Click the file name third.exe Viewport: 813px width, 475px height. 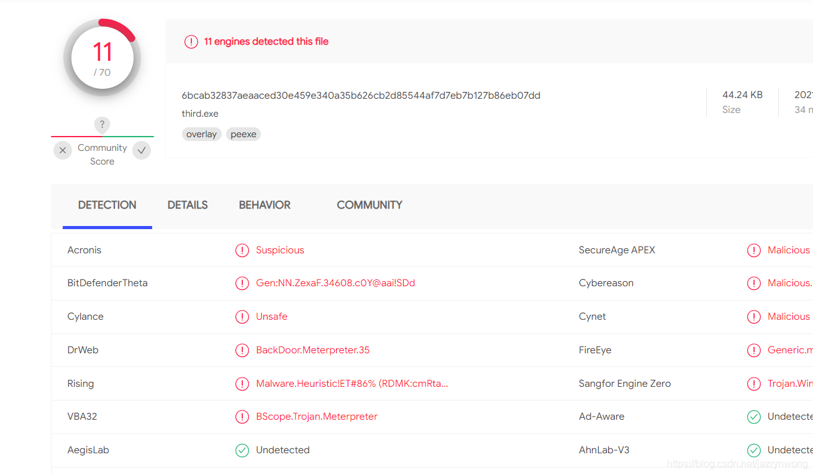(200, 114)
